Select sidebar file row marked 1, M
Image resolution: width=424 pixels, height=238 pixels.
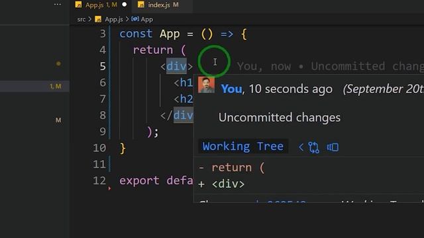pyautogui.click(x=34, y=87)
